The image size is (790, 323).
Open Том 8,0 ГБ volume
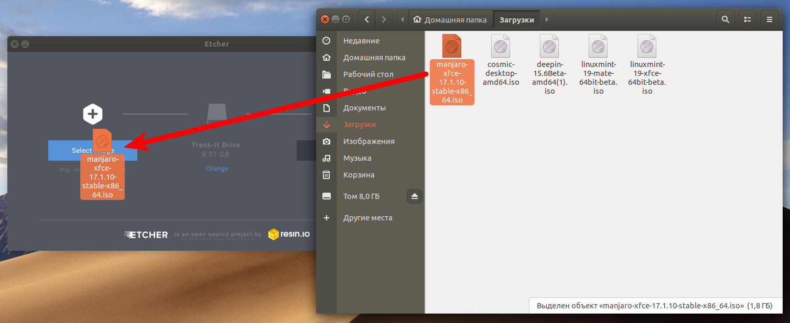pos(362,196)
